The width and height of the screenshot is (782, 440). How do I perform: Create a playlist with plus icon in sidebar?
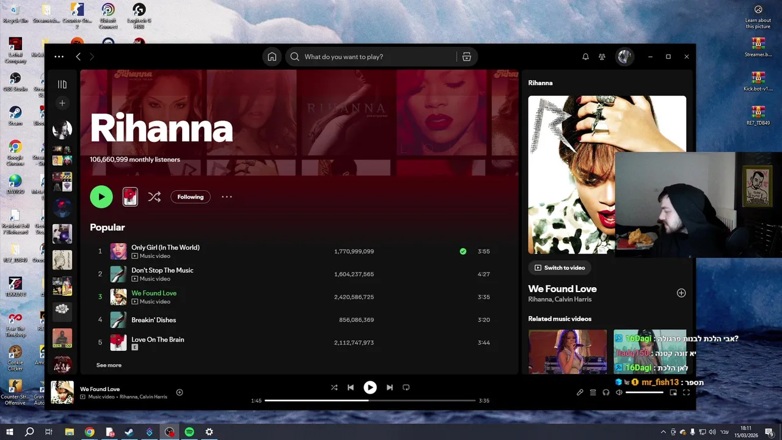(x=62, y=103)
